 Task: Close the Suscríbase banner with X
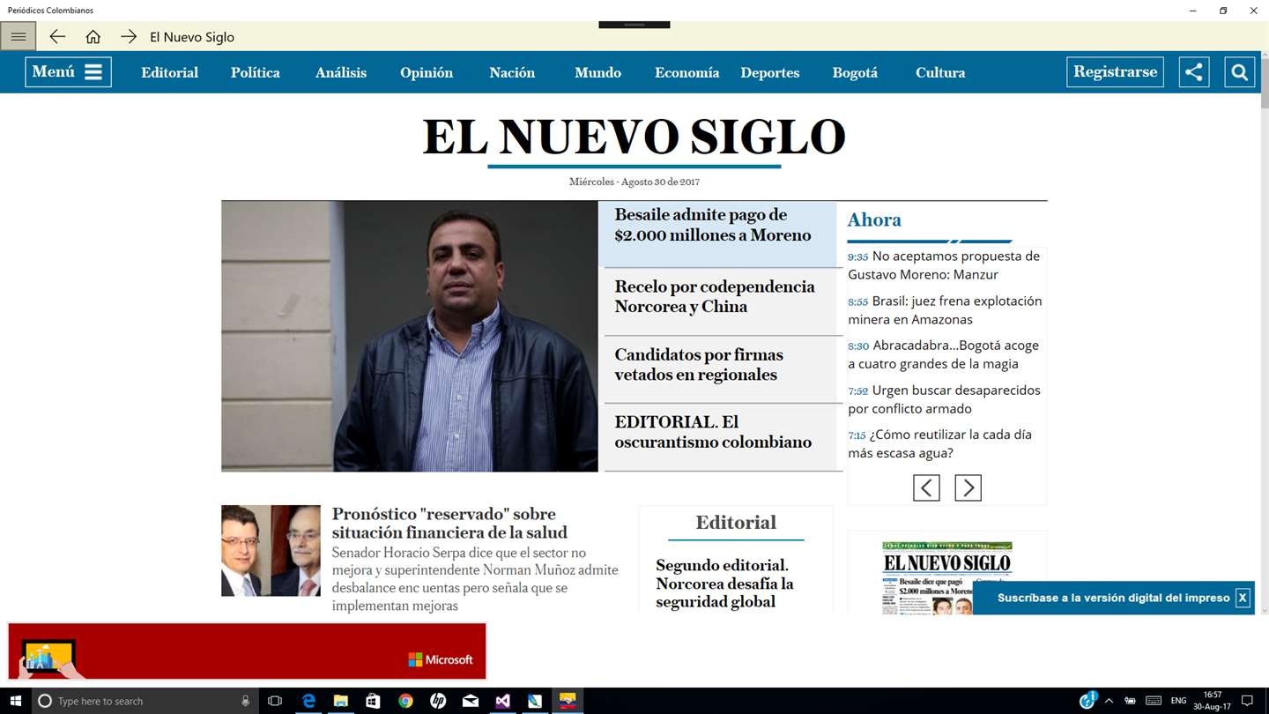(x=1243, y=598)
